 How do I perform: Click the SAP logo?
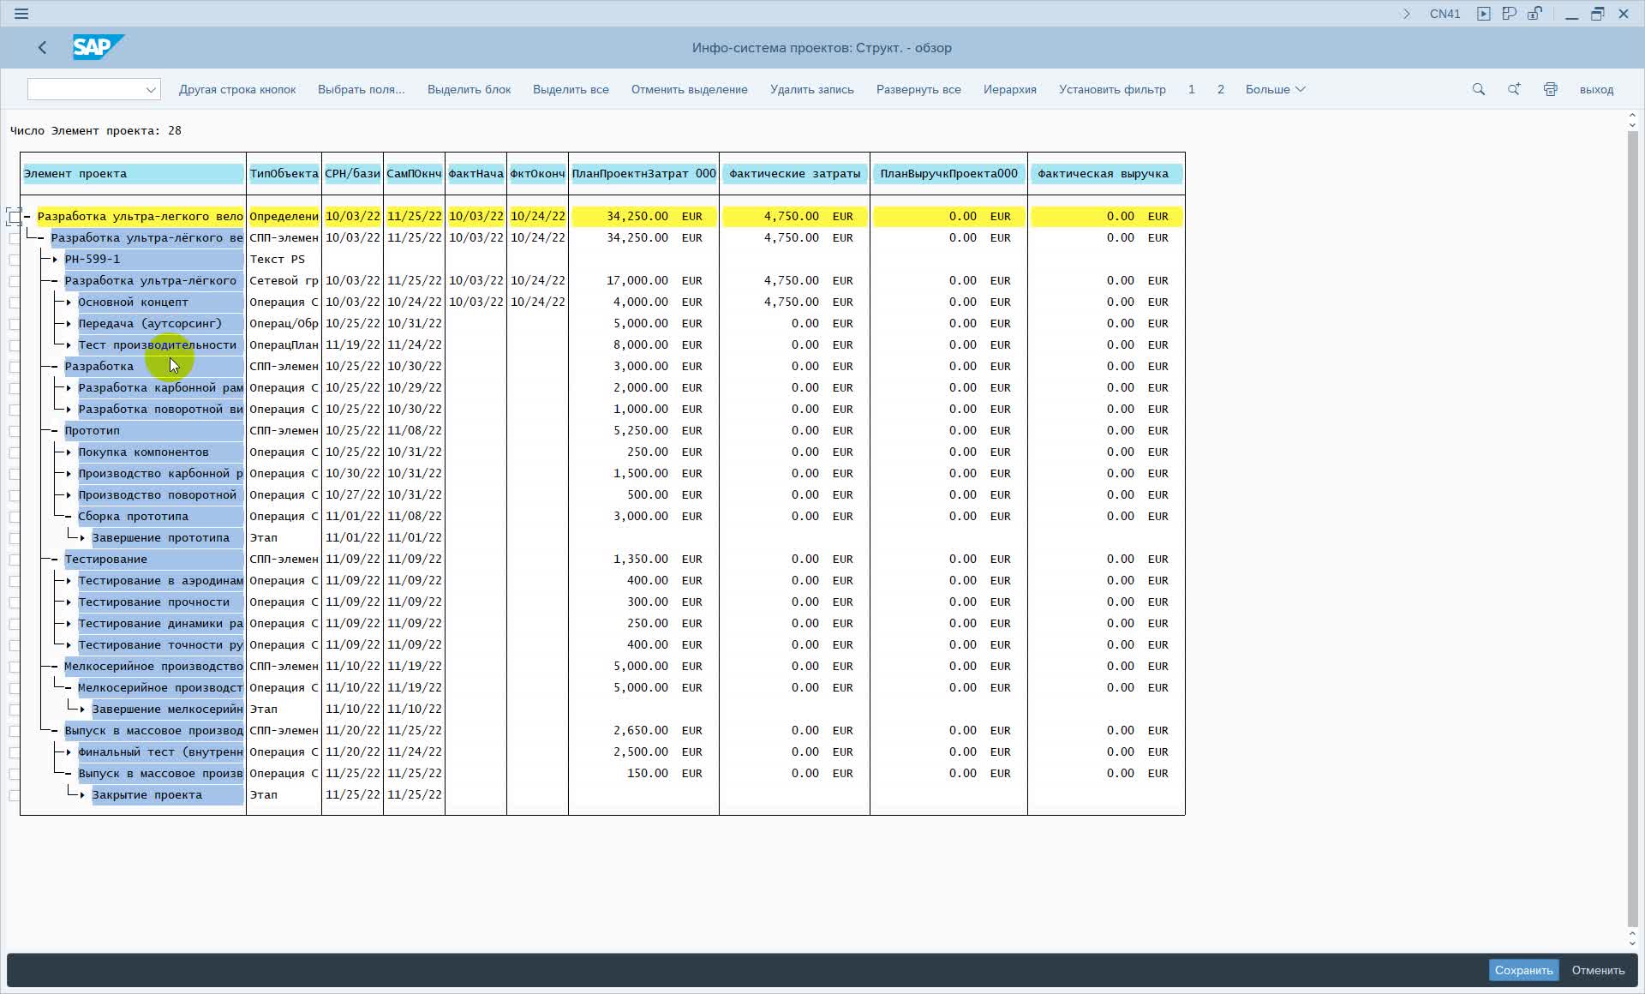coord(99,47)
